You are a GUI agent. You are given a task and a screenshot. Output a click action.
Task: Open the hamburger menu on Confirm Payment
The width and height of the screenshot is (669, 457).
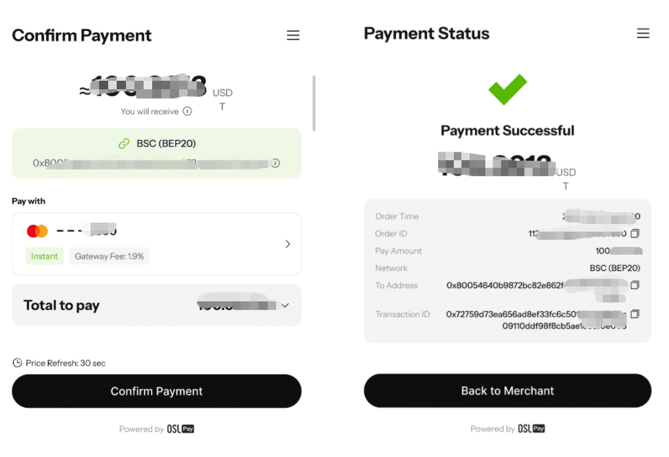point(293,35)
